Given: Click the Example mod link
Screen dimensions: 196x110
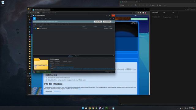Looking at the screenshot, I should point(57,91).
